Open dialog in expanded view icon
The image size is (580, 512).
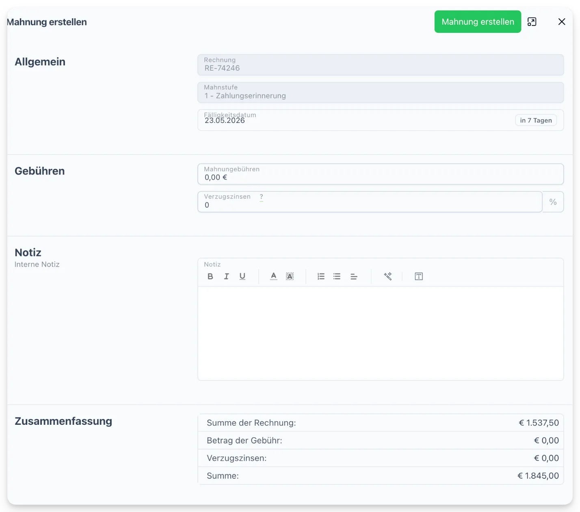532,22
